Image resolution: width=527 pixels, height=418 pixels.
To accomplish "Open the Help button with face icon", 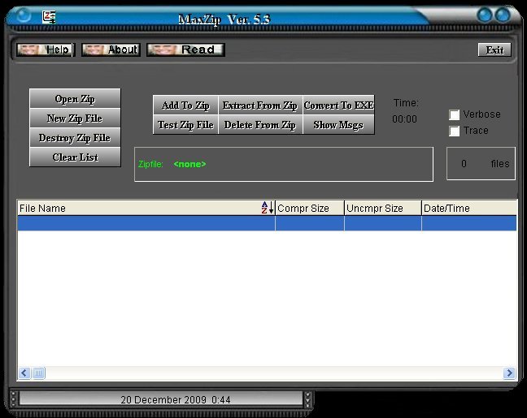I will point(46,50).
